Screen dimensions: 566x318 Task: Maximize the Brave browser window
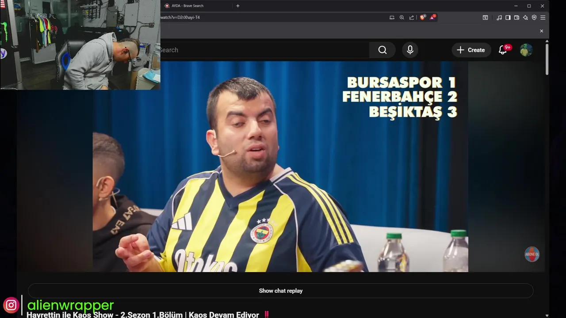pos(529,6)
